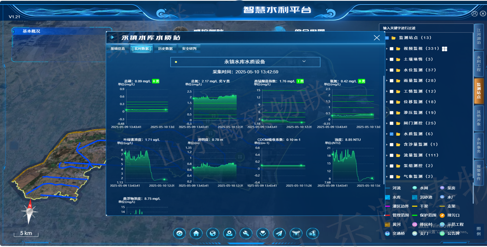
Task: Click the keyword filter input field
Action: pyautogui.click(x=426, y=28)
